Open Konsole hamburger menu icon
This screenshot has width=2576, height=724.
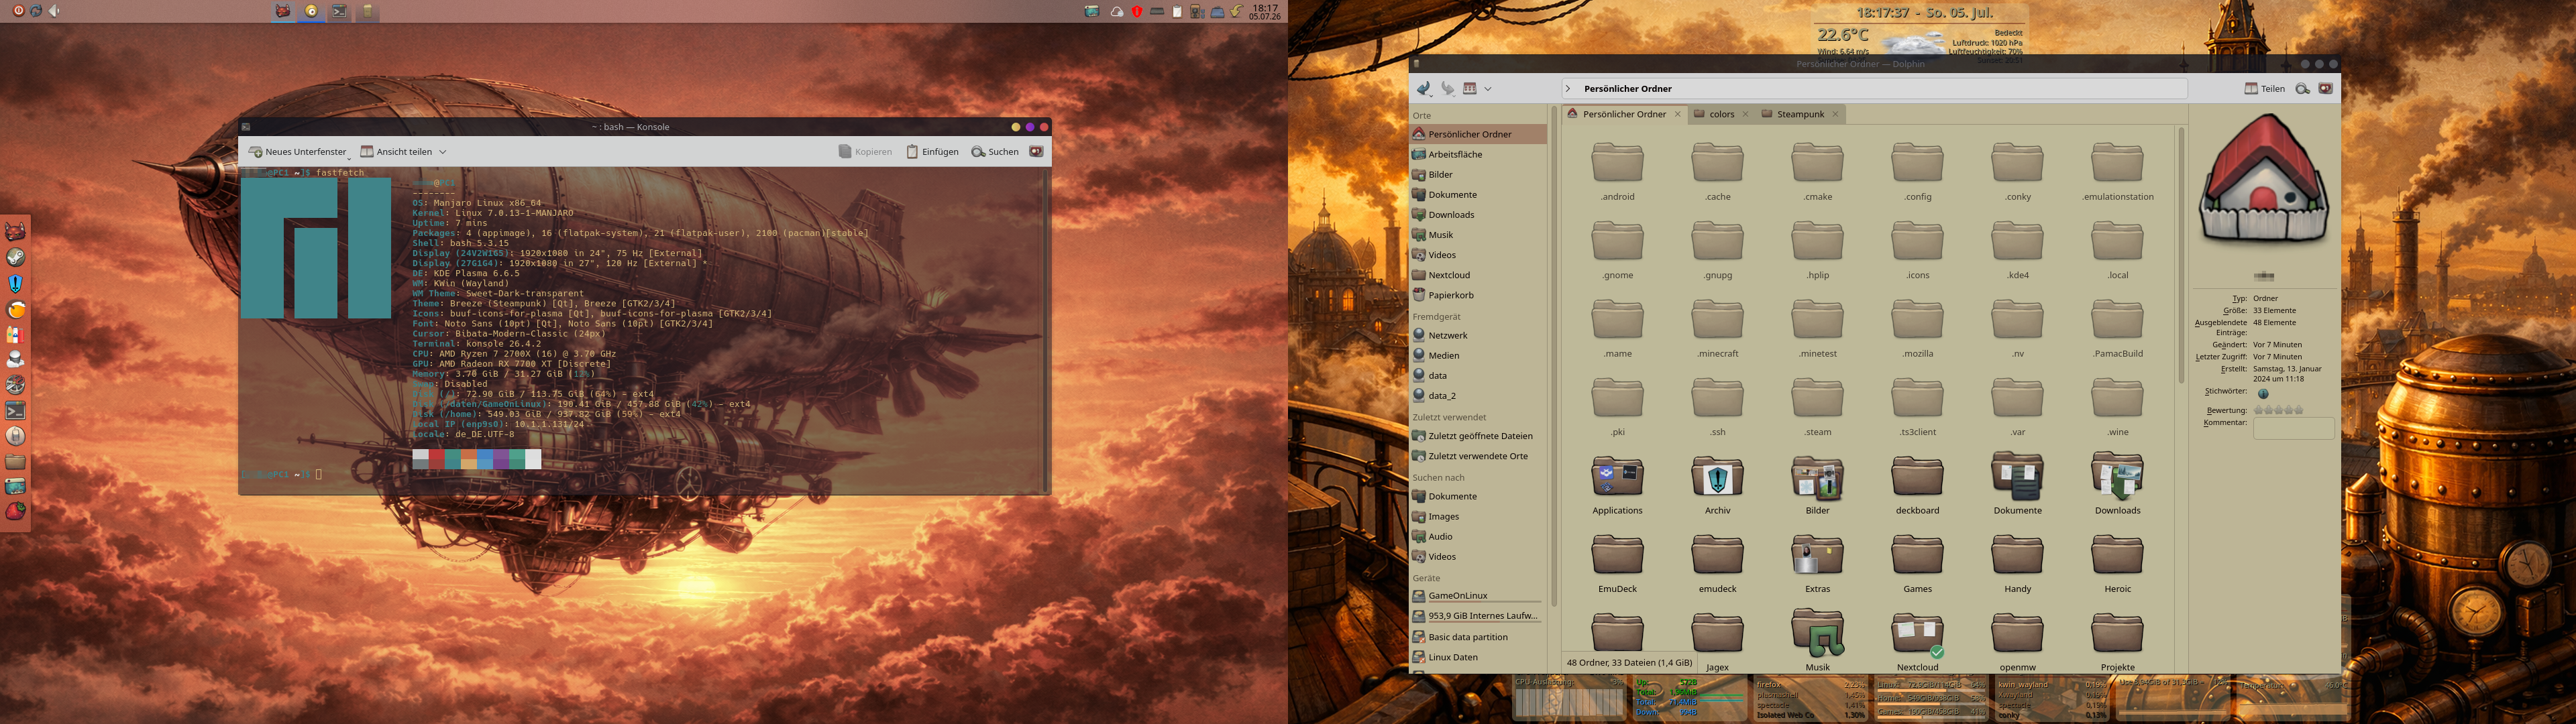1036,152
